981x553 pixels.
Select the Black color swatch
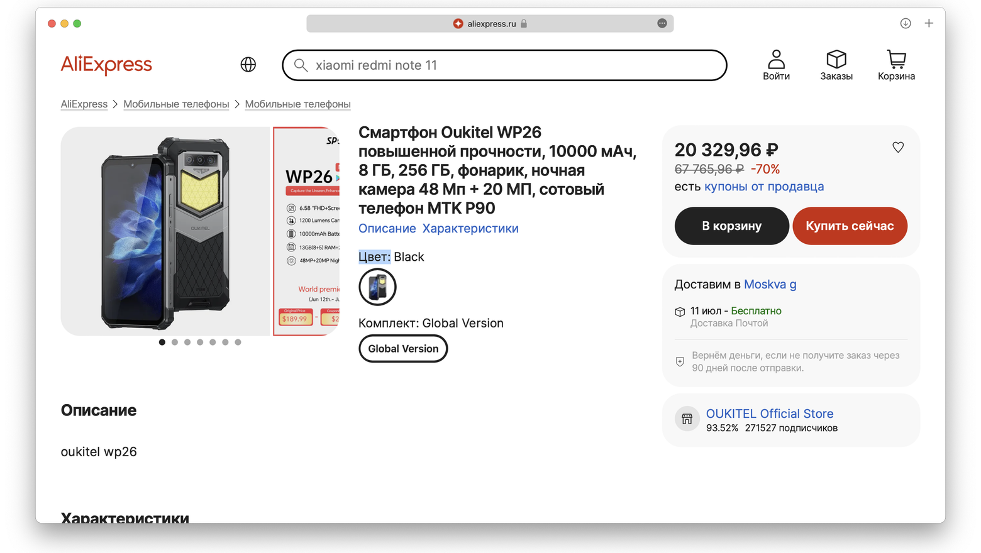point(377,287)
